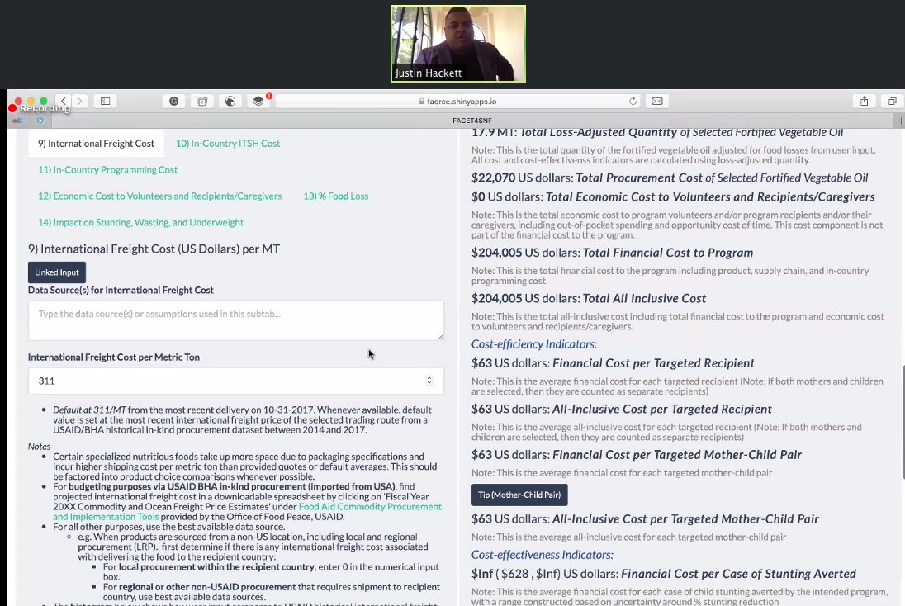This screenshot has width=905, height=606.
Task: Click the Cost-efficiency Indicators heading
Action: 534,344
